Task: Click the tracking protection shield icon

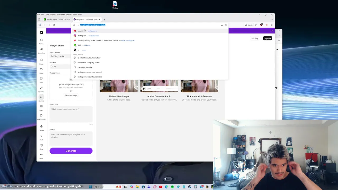Action: coord(74,25)
